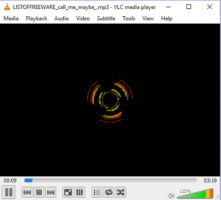Toggle random shuffle playback

[121, 192]
